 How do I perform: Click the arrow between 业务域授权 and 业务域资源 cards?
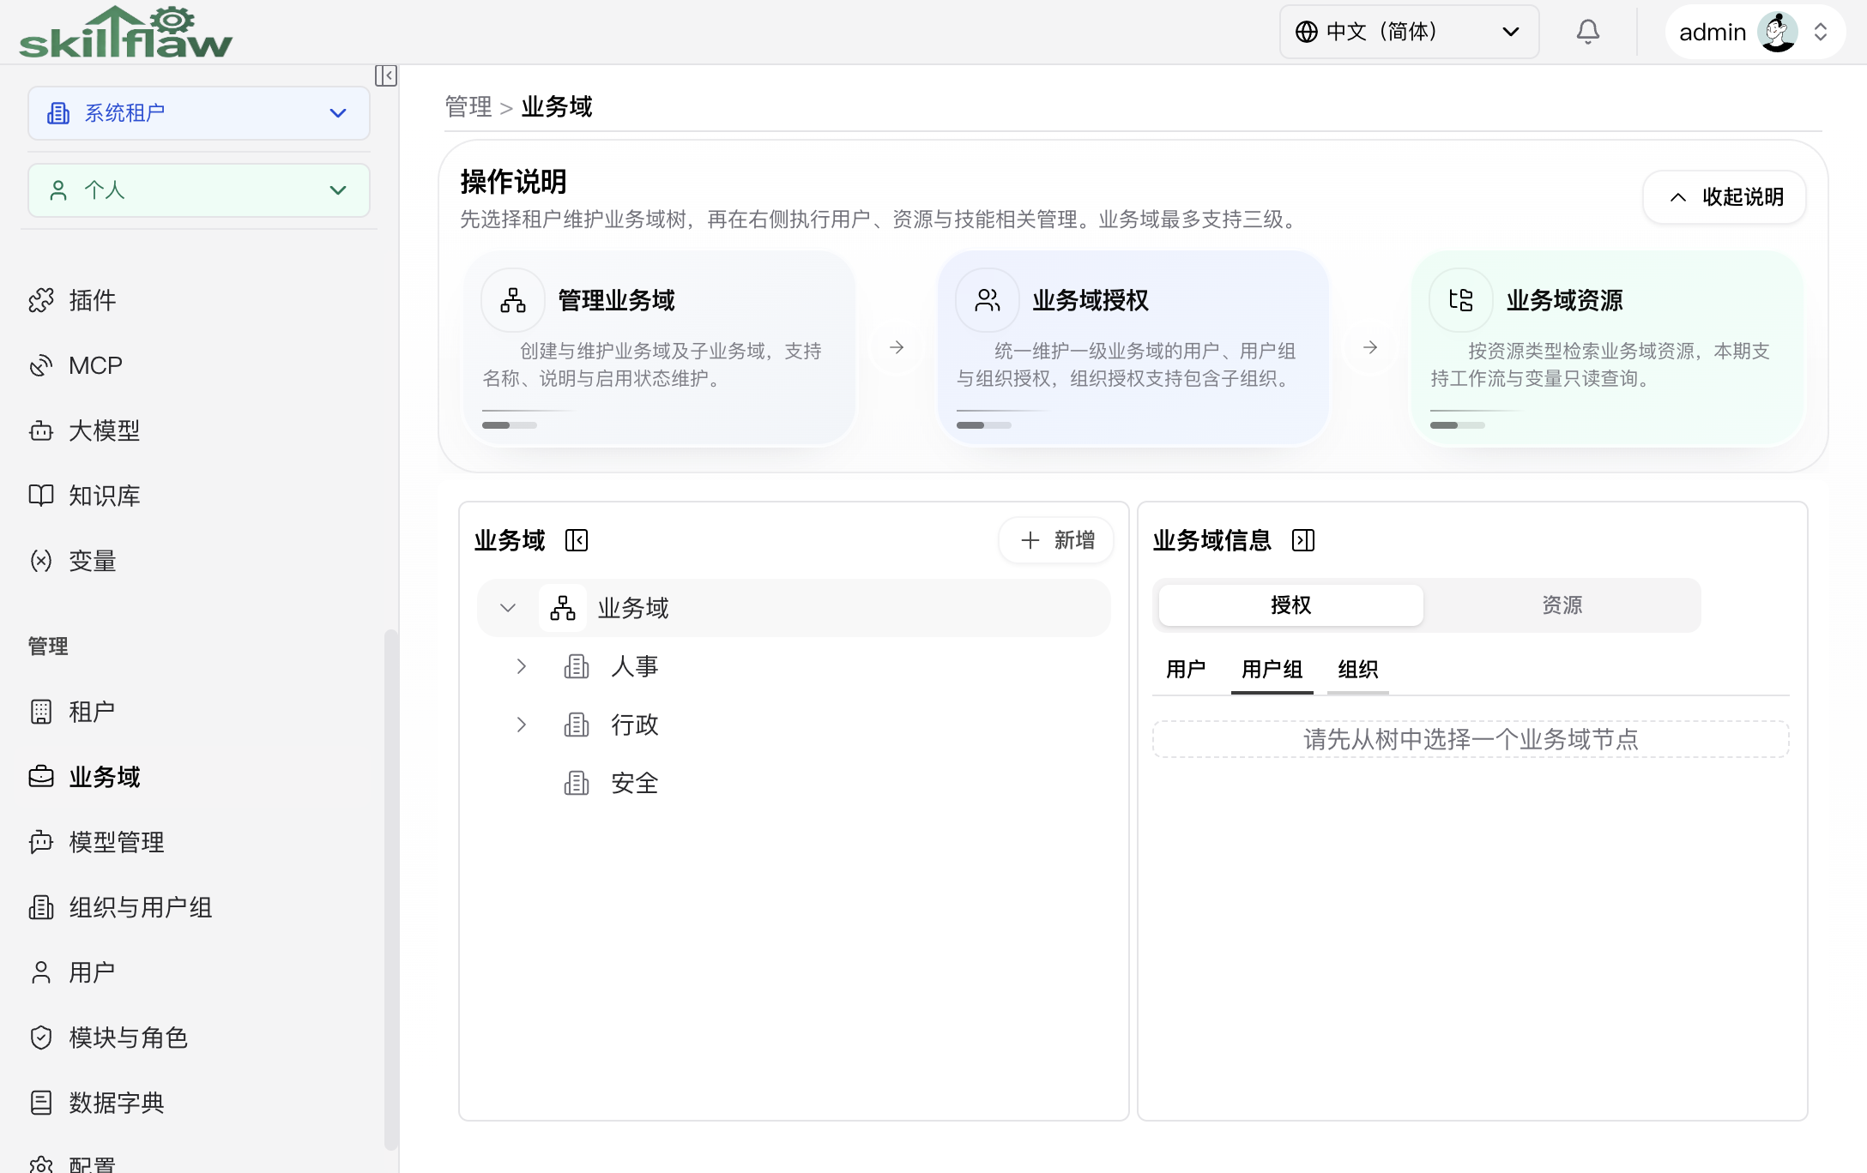tap(1370, 347)
